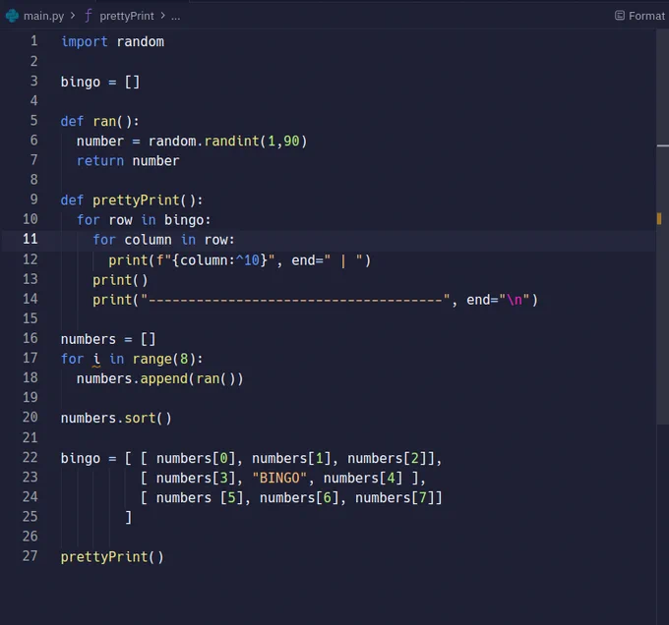Click 'numbers[7]' on line 24
This screenshot has height=625, width=669.
(395, 497)
